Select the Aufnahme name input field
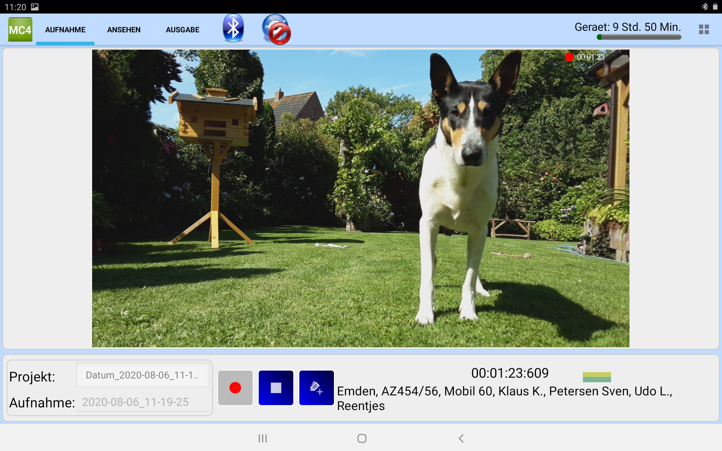 [x=143, y=402]
